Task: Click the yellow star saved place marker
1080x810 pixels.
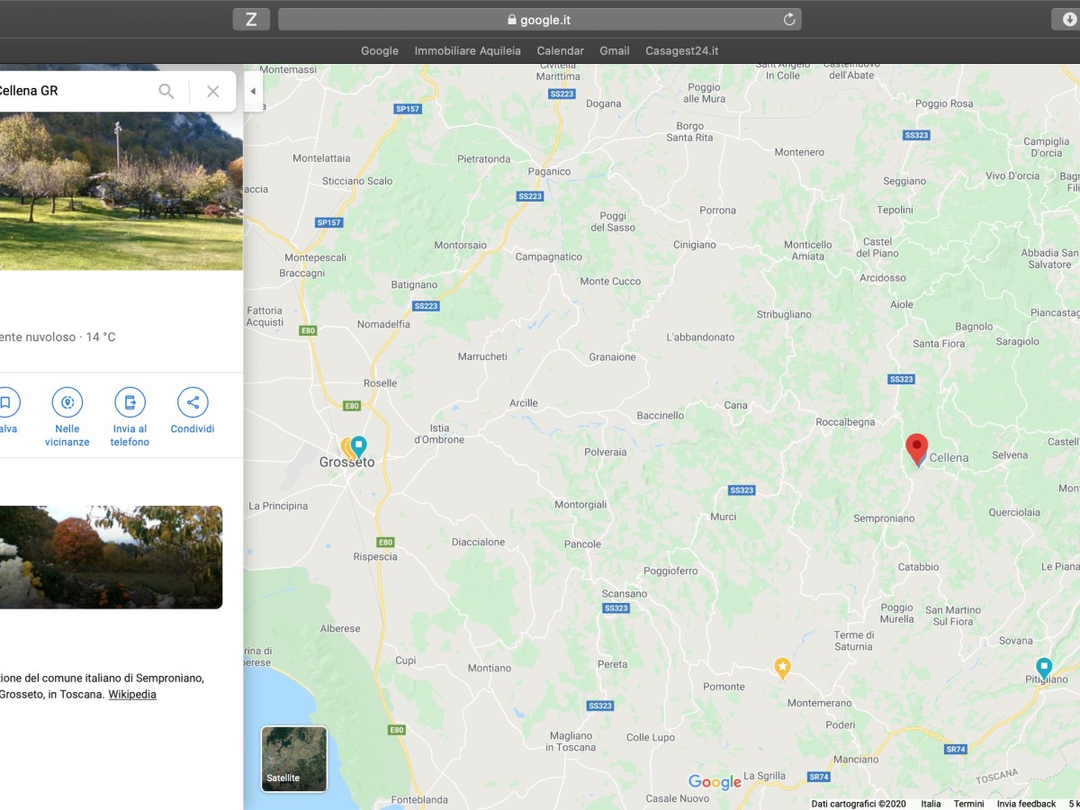Action: 783,667
